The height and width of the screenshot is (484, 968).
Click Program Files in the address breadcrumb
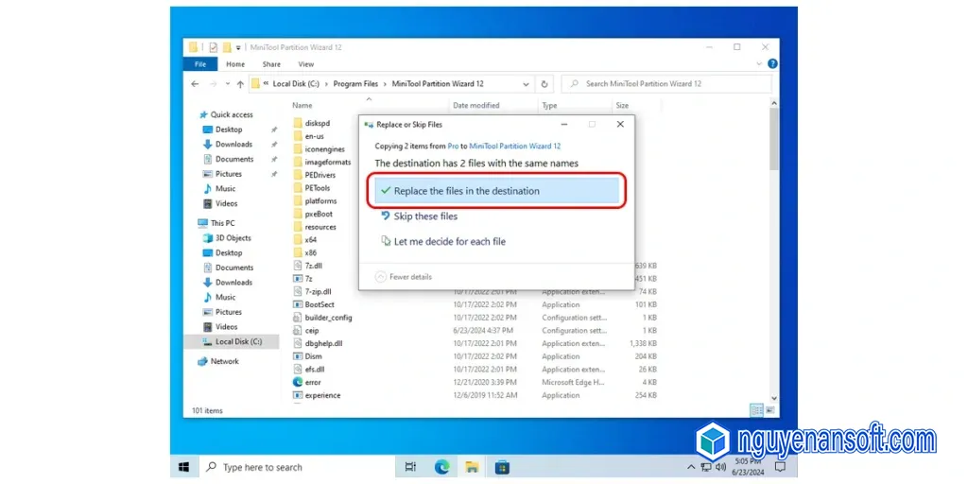355,84
